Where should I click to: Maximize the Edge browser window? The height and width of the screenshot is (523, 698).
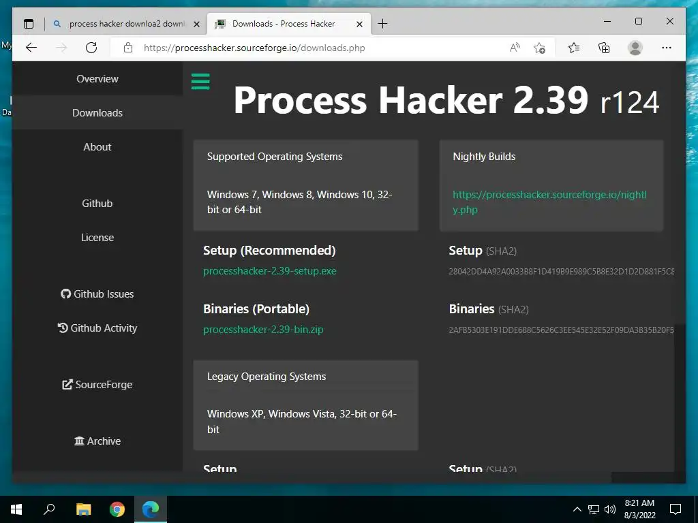click(638, 21)
